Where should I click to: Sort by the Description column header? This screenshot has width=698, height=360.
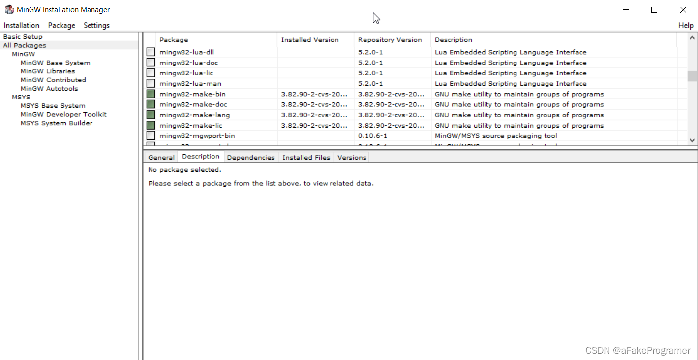tap(554, 40)
